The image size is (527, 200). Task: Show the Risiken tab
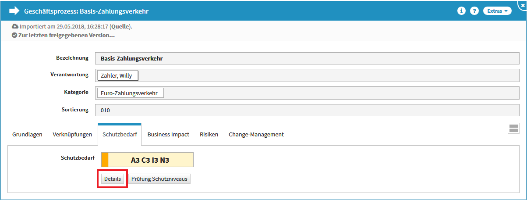click(x=209, y=135)
